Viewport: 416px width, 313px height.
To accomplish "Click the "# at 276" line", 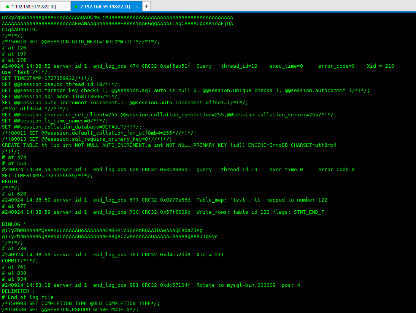I will tap(14, 60).
